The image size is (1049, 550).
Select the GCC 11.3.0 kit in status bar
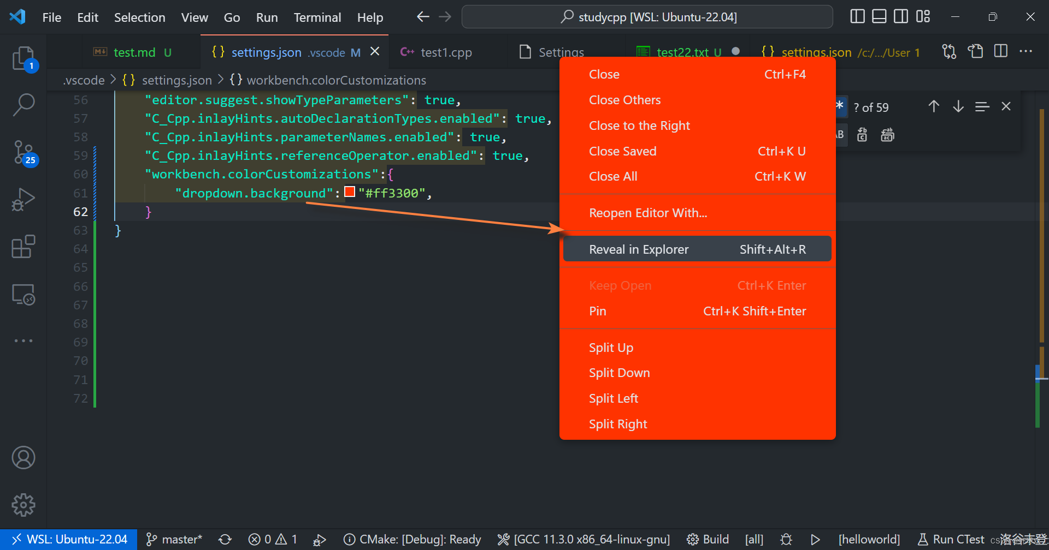(x=584, y=540)
